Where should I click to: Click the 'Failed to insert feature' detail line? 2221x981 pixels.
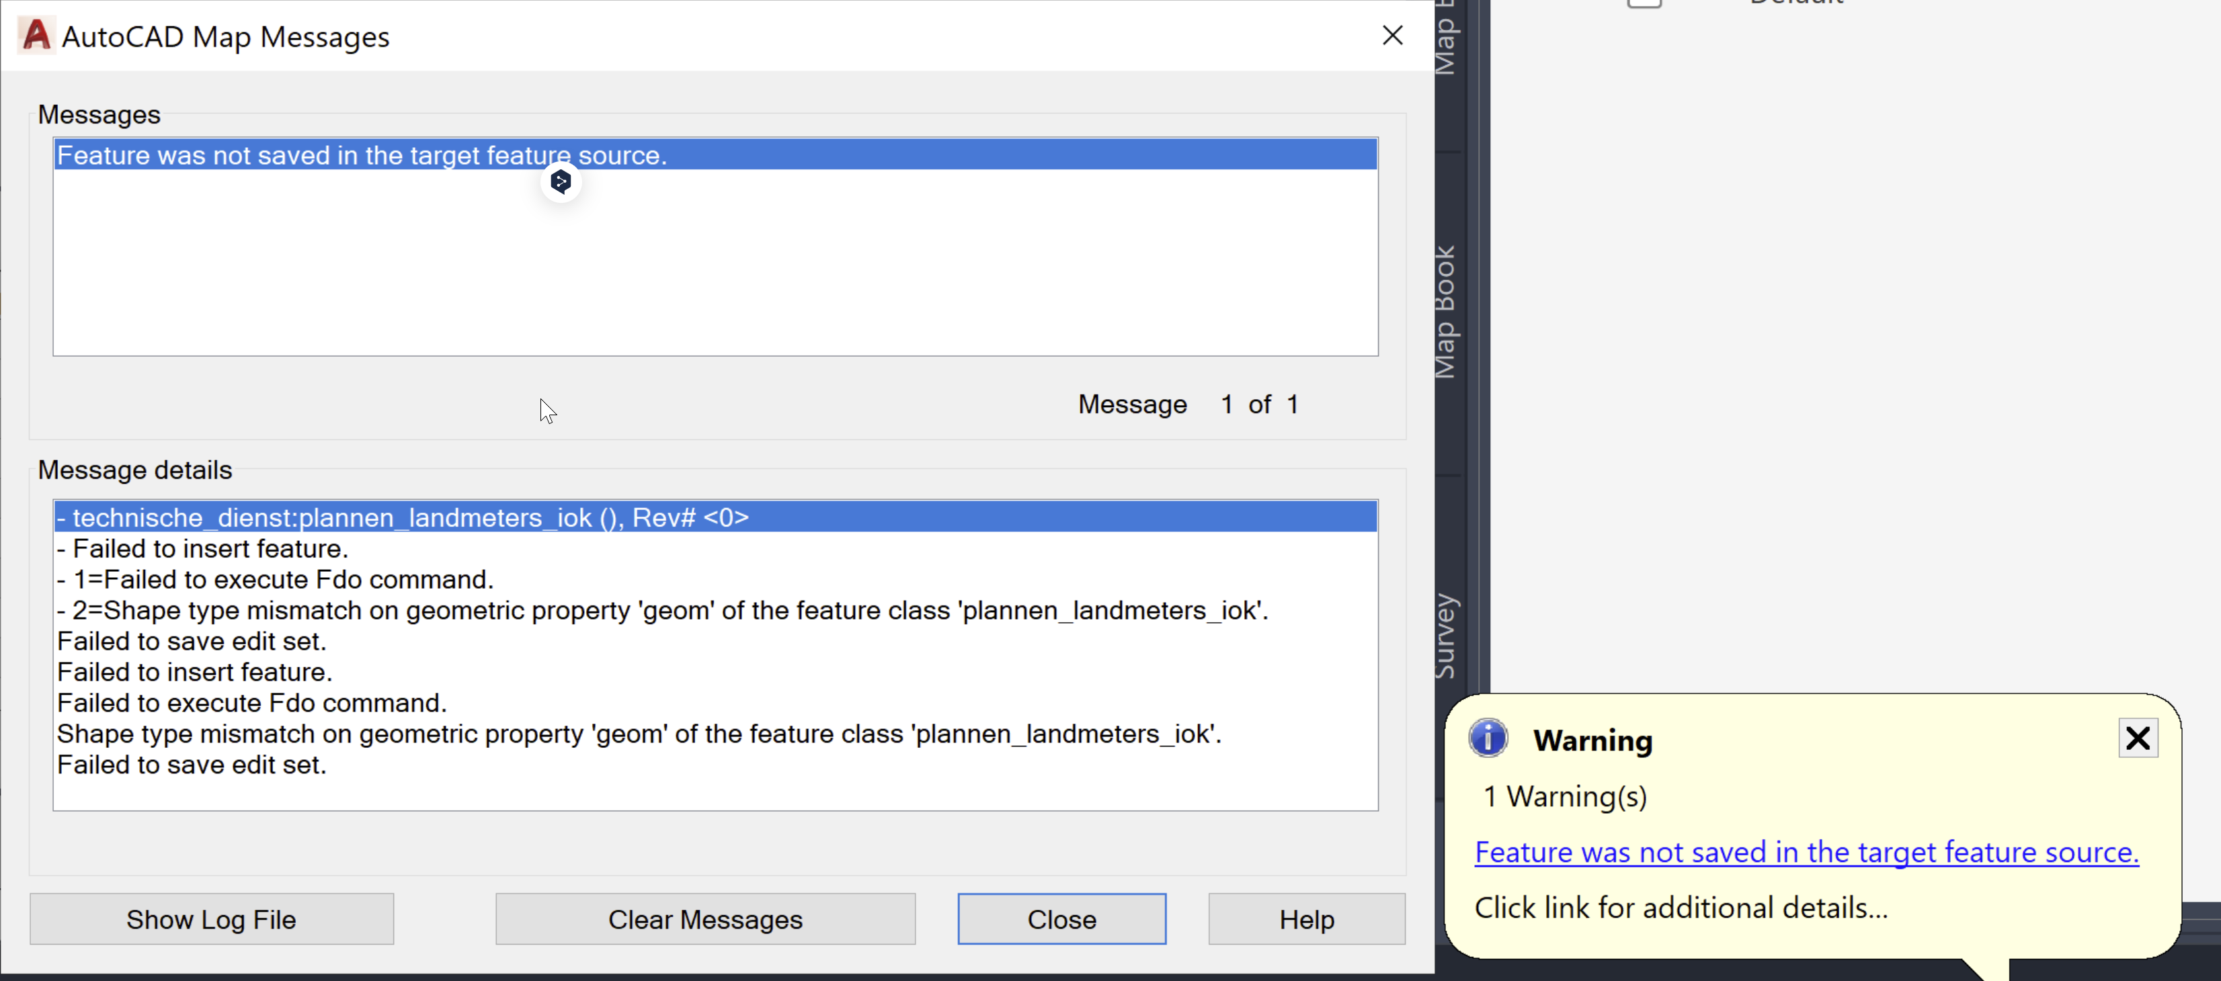coord(202,548)
